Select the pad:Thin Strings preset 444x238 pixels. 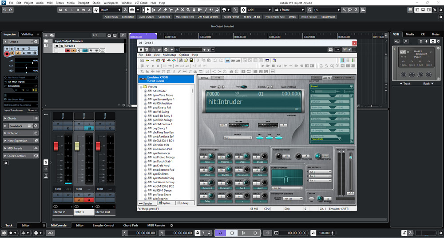[x=163, y=120]
